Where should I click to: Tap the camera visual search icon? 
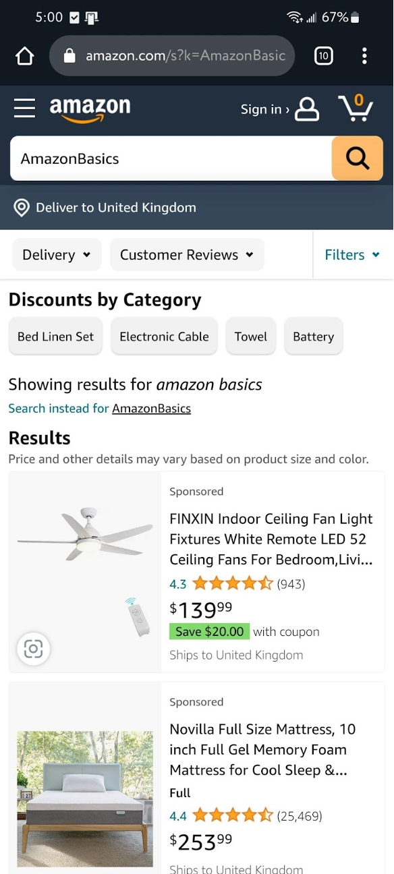click(33, 649)
